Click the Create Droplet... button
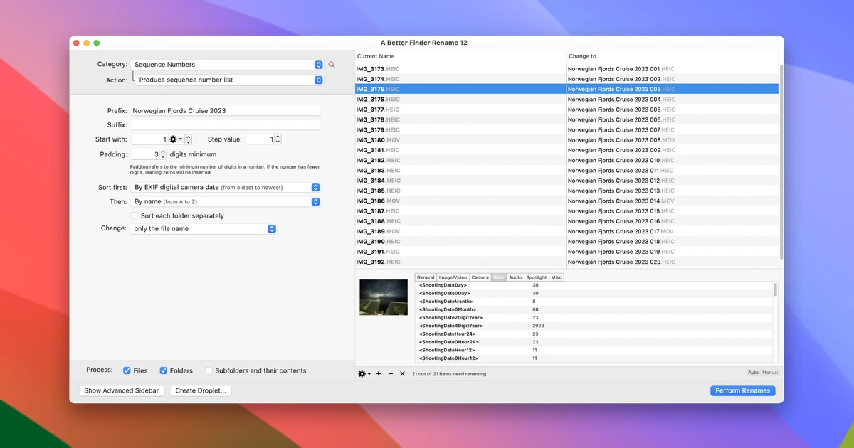The image size is (854, 448). click(201, 390)
